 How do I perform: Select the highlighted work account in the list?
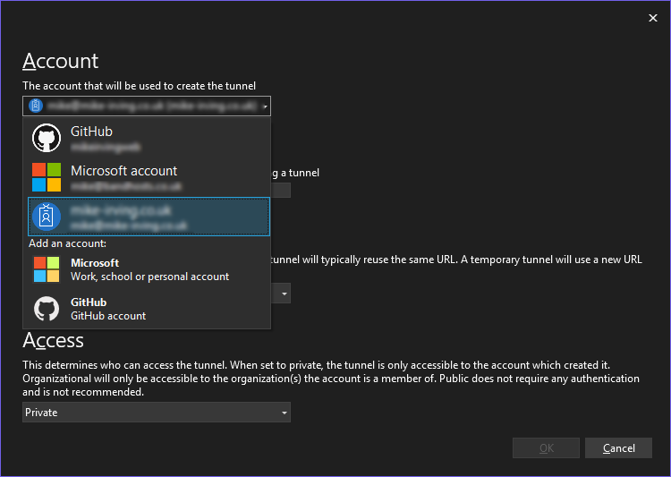(148, 217)
